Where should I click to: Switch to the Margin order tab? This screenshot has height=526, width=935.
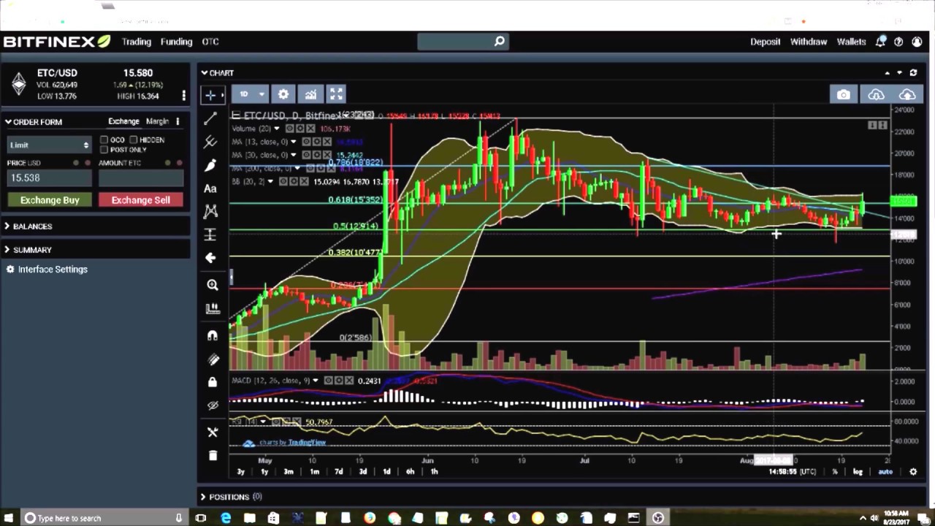coord(157,121)
